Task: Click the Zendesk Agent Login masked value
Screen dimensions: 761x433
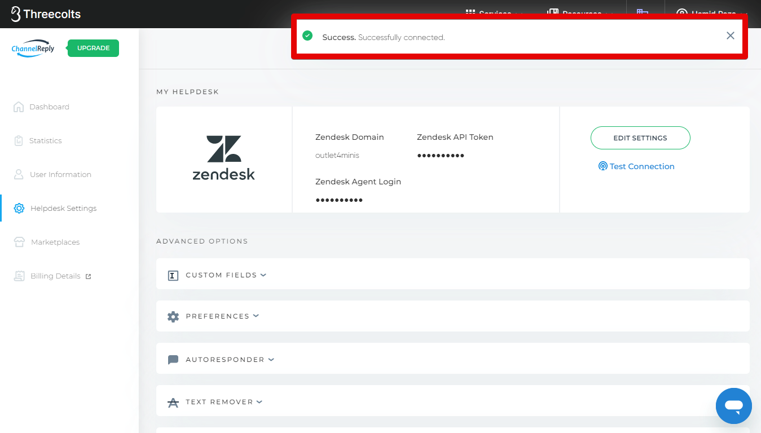Action: [x=339, y=200]
